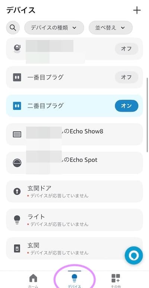The height and width of the screenshot is (288, 149).
Task: Open the Echo Show8 device entry
Action: [74, 134]
